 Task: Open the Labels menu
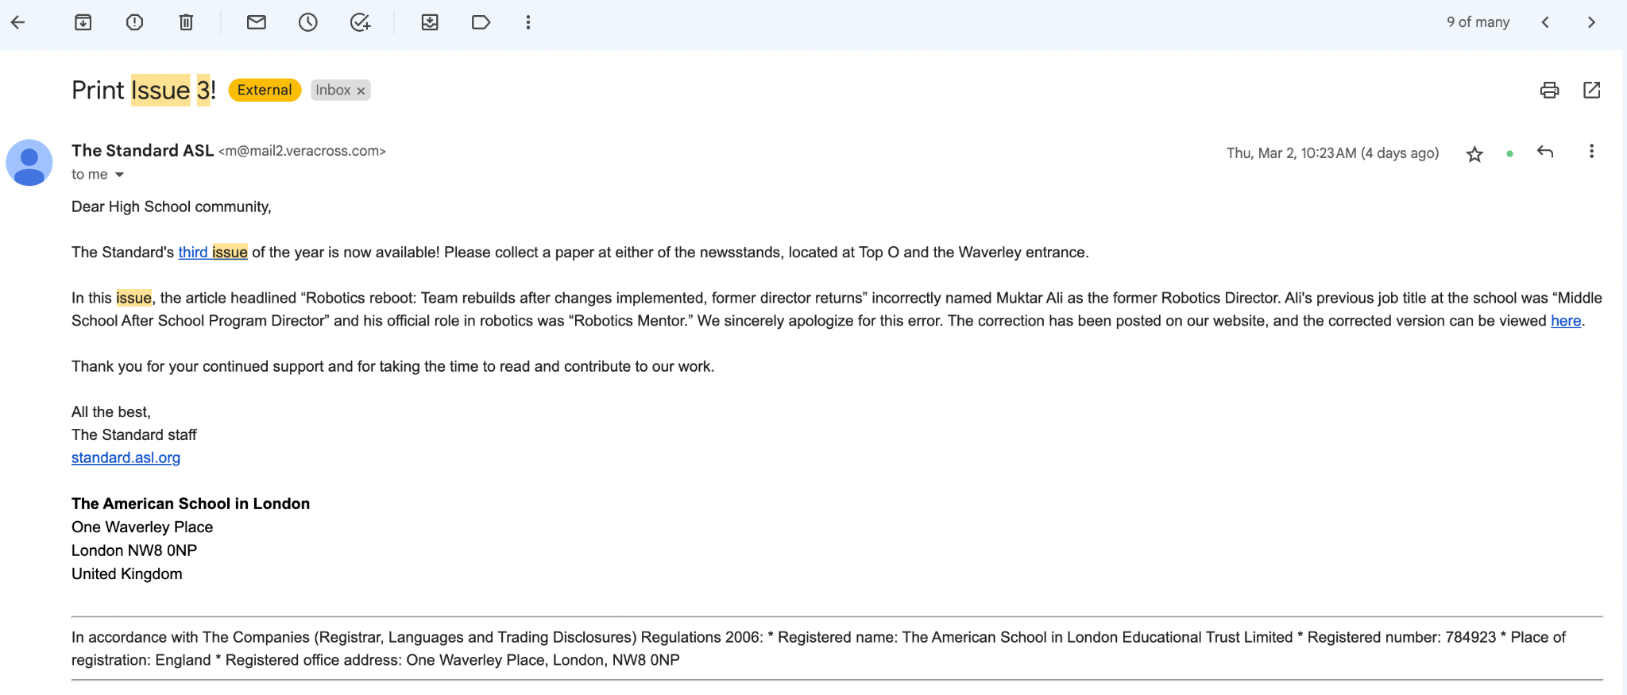click(x=481, y=22)
